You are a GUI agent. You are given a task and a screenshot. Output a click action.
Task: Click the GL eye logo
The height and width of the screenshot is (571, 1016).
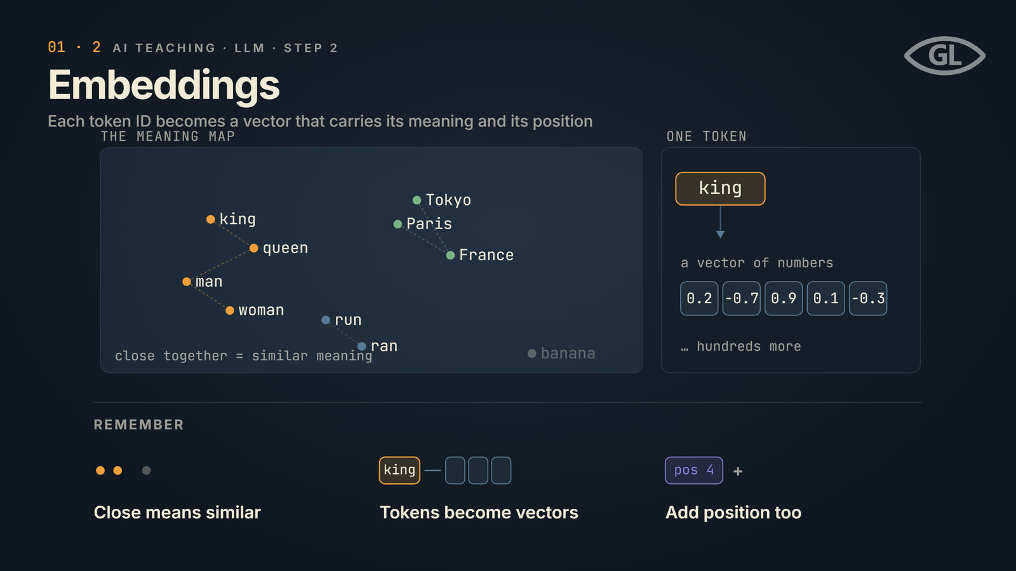[945, 56]
